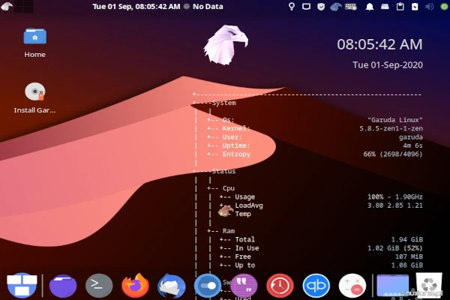Image resolution: width=450 pixels, height=300 pixels.
Task: Open the display configuration tray icon
Action: click(x=306, y=6)
